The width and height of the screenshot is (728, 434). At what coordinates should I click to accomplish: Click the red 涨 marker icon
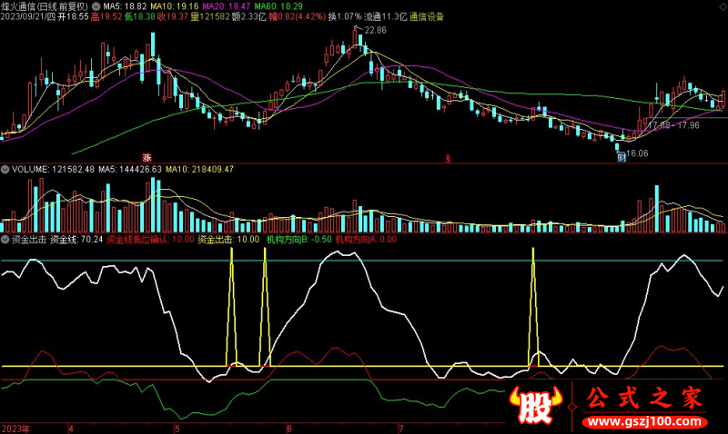(x=146, y=156)
